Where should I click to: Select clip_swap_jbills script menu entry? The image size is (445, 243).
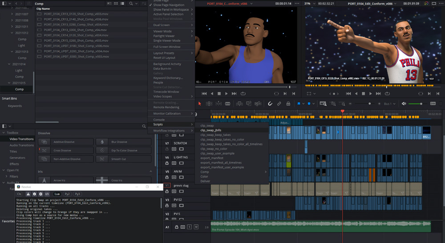coord(210,130)
